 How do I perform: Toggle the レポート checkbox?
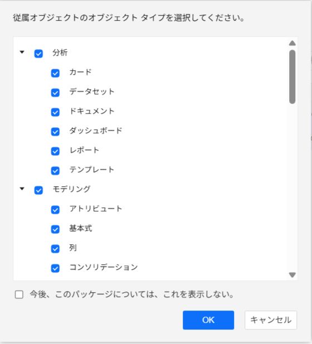pos(55,151)
